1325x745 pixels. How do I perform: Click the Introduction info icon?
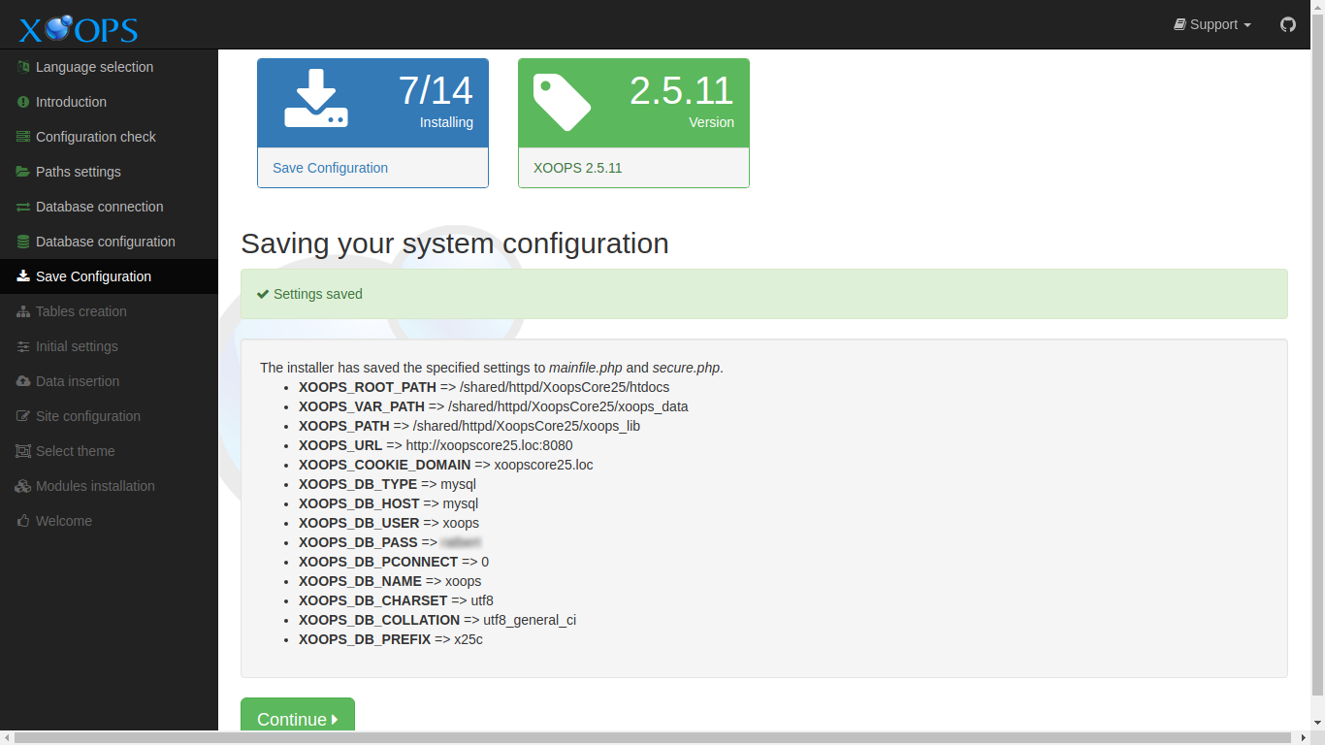click(21, 101)
